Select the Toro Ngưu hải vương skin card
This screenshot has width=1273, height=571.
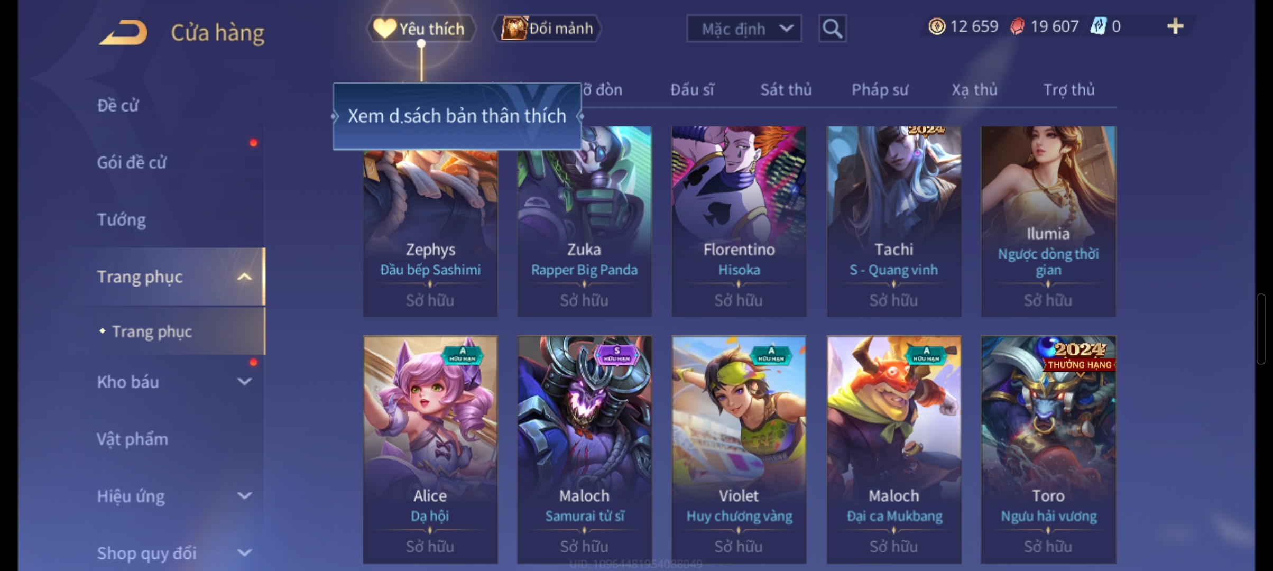coord(1048,449)
